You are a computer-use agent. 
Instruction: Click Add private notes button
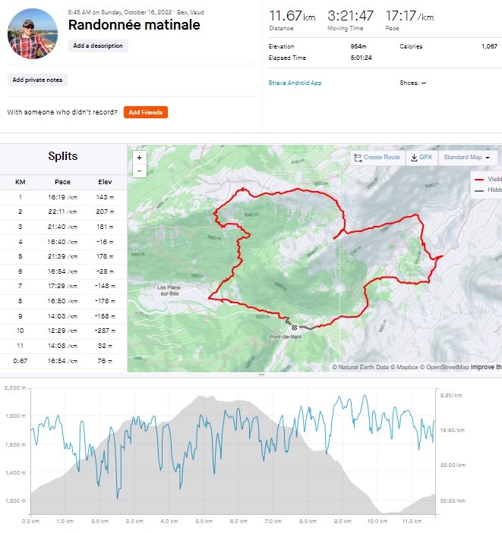(x=37, y=80)
